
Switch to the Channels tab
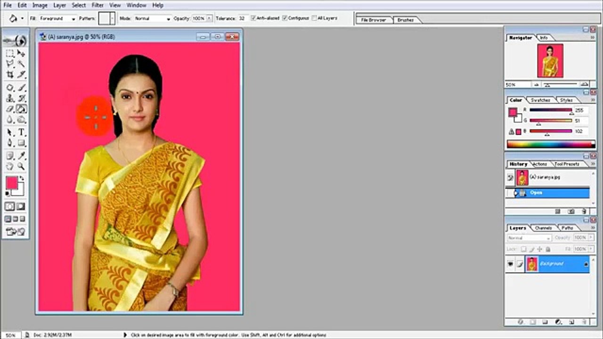pos(543,228)
